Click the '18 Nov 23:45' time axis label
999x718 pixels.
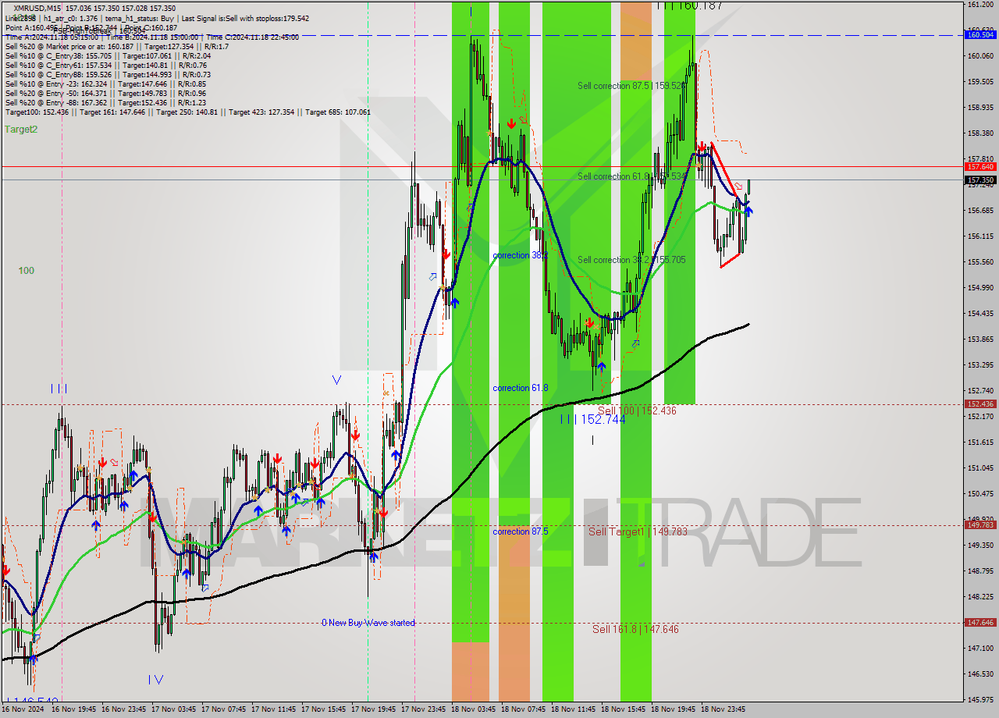(x=723, y=710)
